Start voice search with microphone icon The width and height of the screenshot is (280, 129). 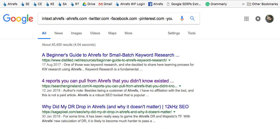182,18
